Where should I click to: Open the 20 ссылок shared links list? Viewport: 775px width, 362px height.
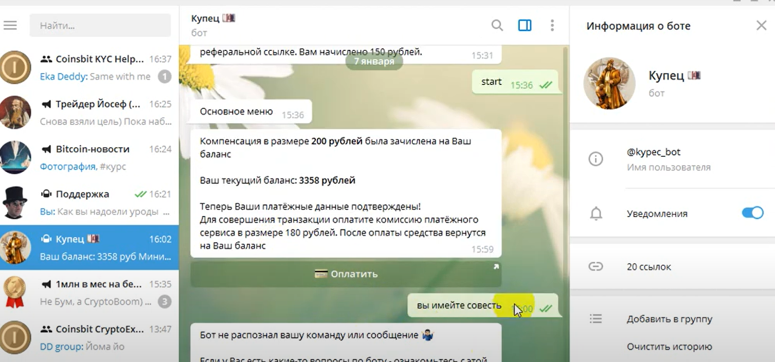point(647,266)
